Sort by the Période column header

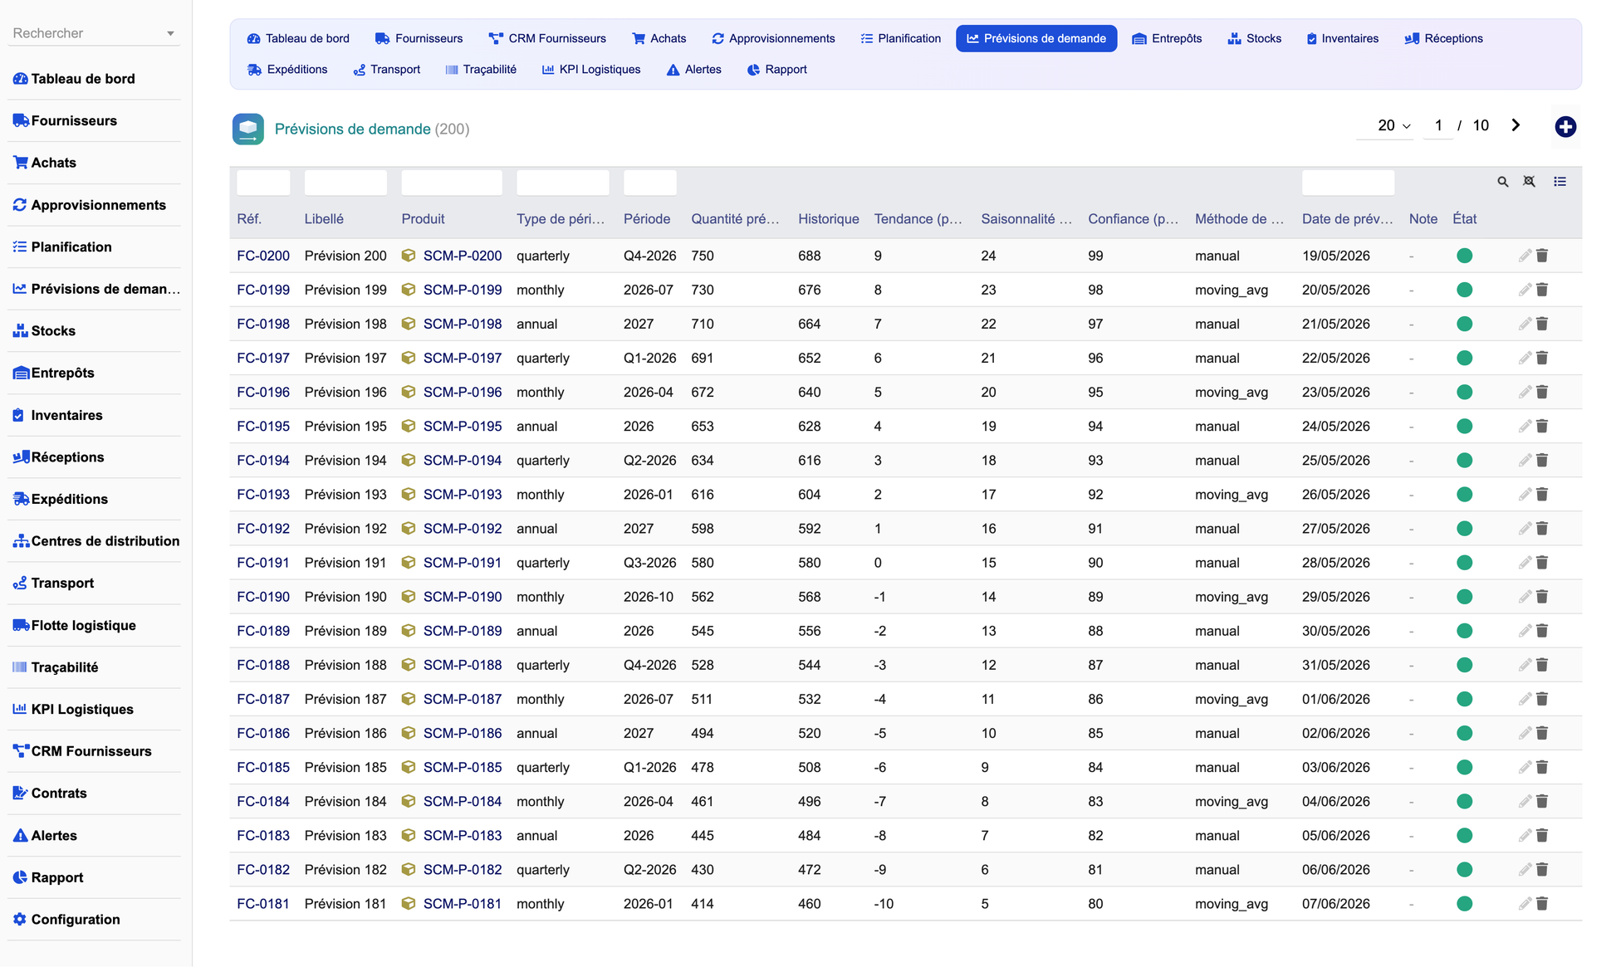tap(646, 219)
